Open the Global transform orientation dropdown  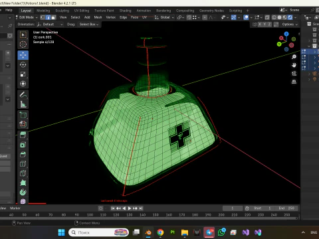coord(165,17)
